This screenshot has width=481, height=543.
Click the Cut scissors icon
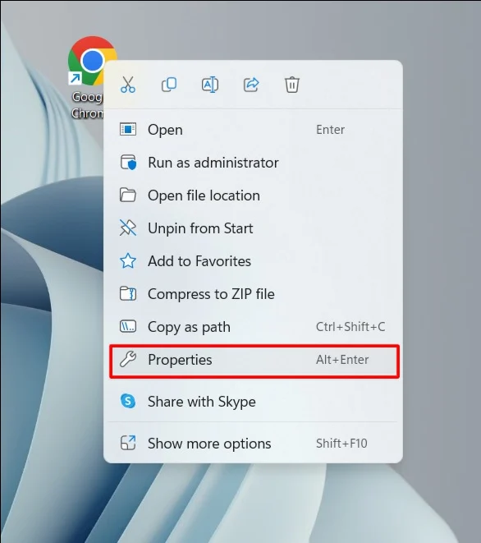pos(128,85)
